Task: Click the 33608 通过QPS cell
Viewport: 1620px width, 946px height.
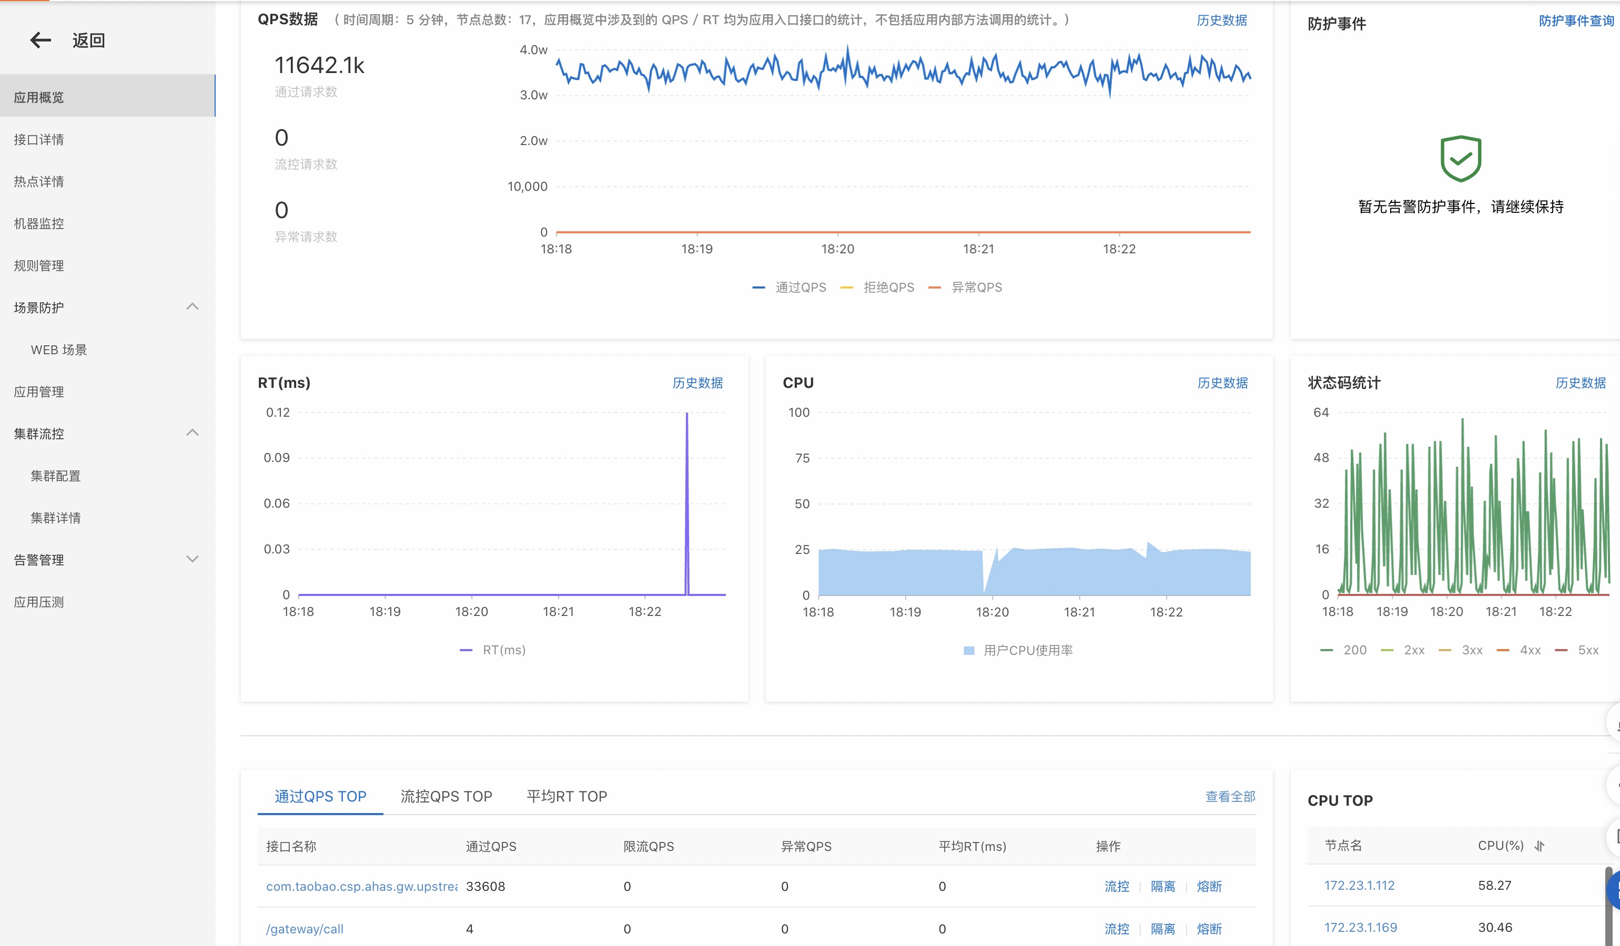Action: [x=485, y=886]
